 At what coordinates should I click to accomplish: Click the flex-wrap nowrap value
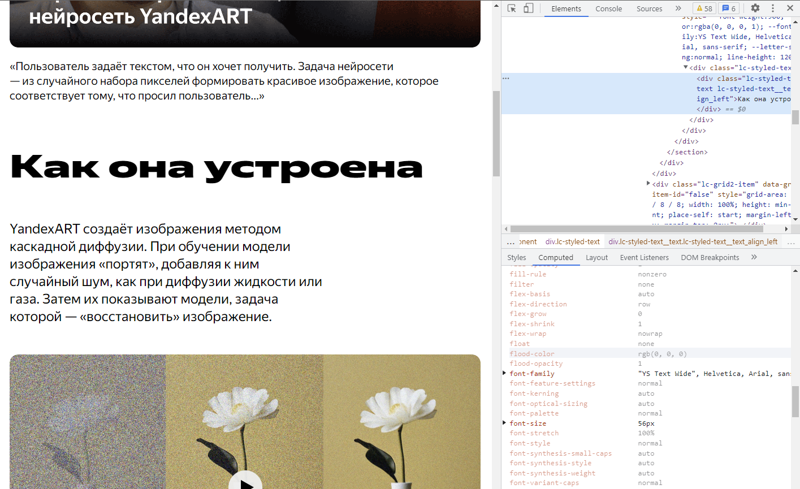(x=650, y=334)
